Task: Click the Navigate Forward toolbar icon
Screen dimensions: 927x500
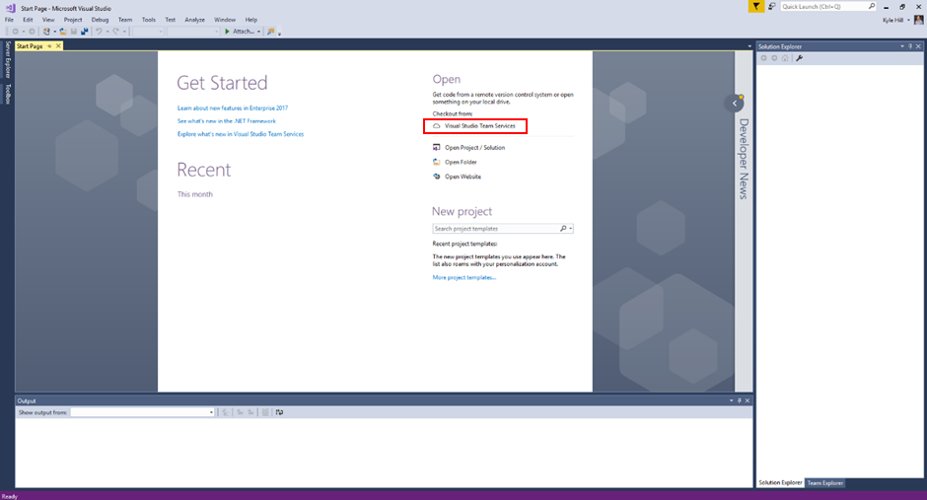Action: click(32, 32)
